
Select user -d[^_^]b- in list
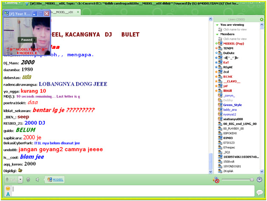tap(231, 58)
